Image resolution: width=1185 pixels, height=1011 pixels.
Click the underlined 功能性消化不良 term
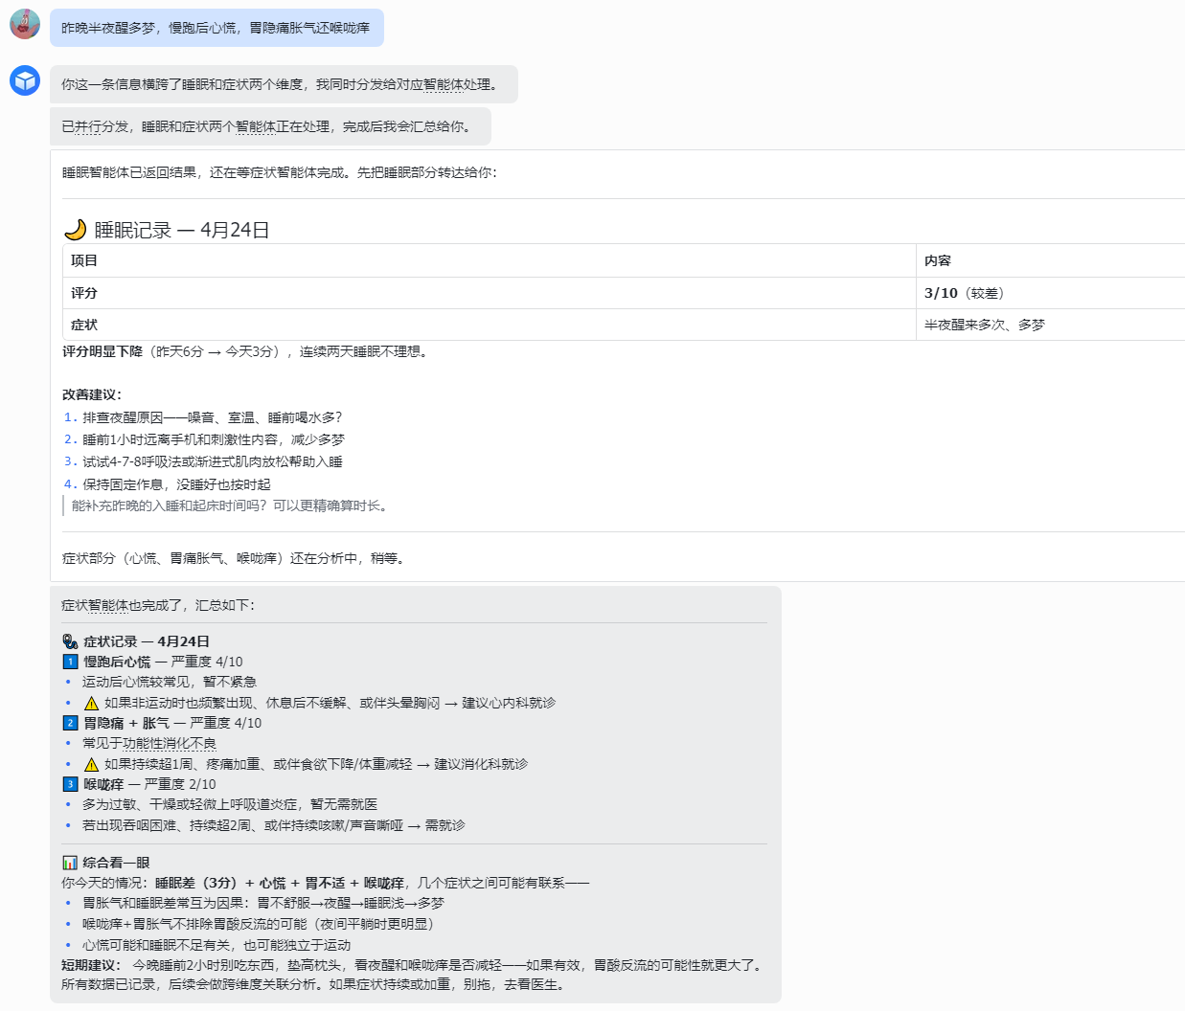[170, 744]
